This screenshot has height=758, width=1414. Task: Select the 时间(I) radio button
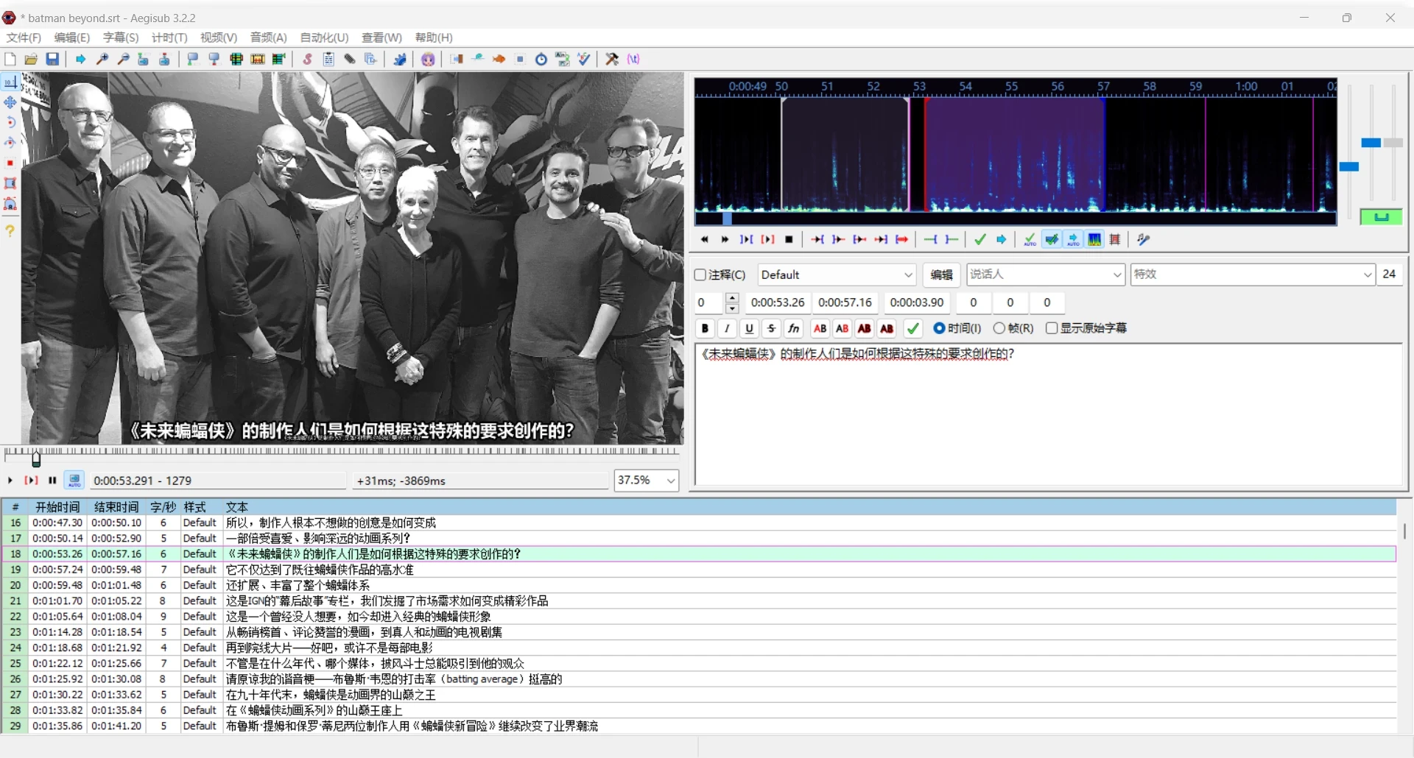pyautogui.click(x=939, y=328)
